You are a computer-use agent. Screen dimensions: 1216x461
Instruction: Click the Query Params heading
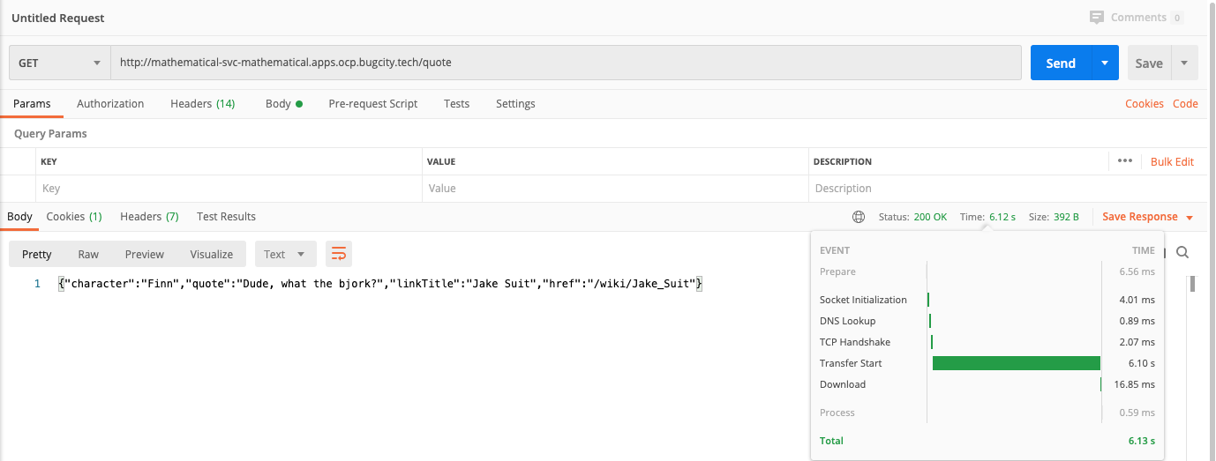(x=50, y=134)
